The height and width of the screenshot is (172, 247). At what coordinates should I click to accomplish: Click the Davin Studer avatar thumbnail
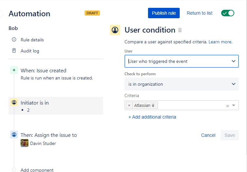coord(25,143)
